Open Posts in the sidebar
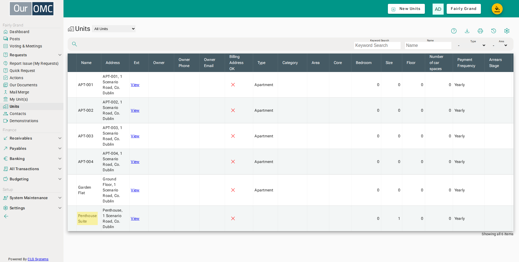This screenshot has width=519, height=262. coord(15,39)
